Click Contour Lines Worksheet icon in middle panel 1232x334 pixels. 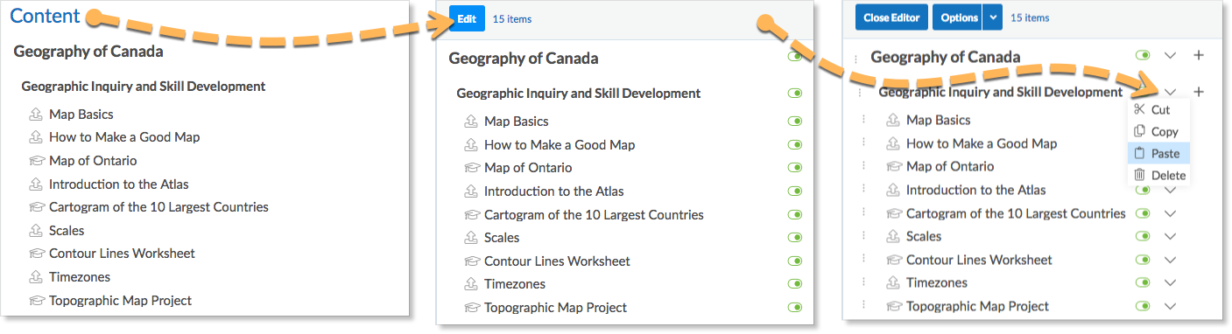pyautogui.click(x=471, y=261)
